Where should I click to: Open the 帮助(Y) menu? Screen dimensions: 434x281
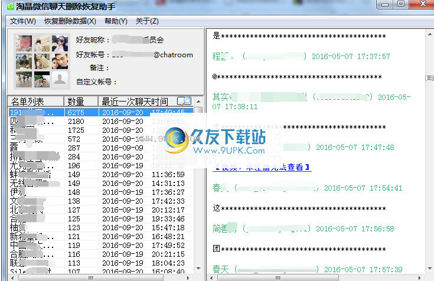(116, 21)
